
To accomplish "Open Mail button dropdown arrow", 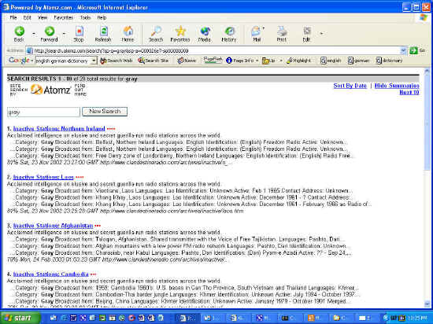I will [x=263, y=28].
